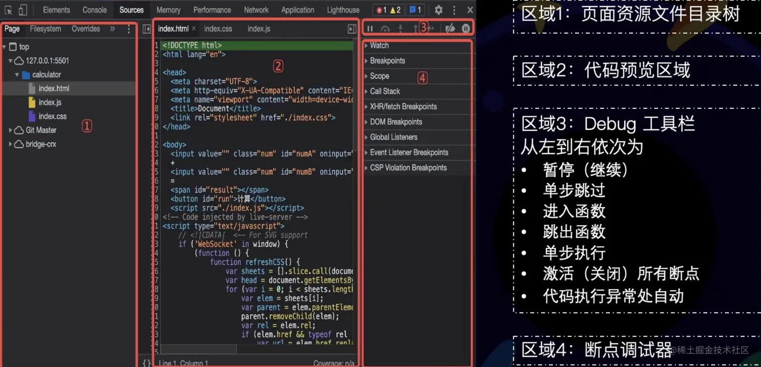Click the "Coverage: n/a" status text
Viewport: 761px width, 367px height.
pos(334,363)
